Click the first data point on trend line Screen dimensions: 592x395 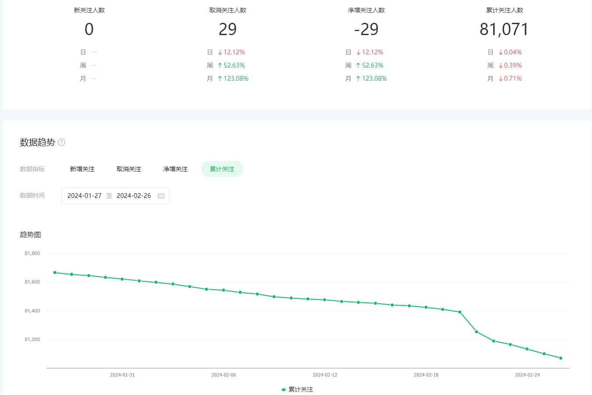point(55,273)
